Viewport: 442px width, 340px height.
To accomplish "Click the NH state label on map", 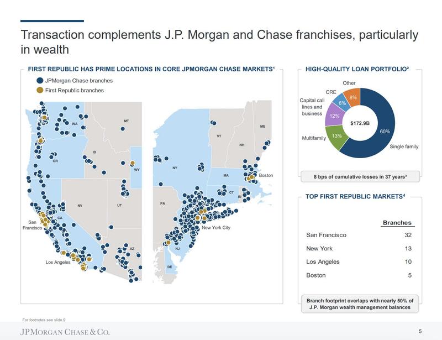I will click(242, 145).
